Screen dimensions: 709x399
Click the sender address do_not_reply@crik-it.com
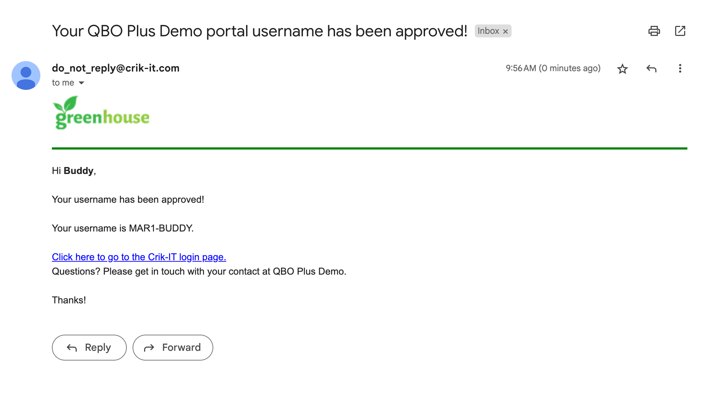[115, 68]
